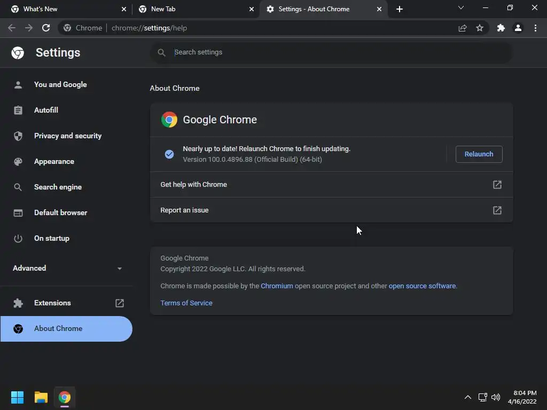Select Appearance in the settings sidebar
Viewport: 547px width, 410px height.
click(x=54, y=161)
